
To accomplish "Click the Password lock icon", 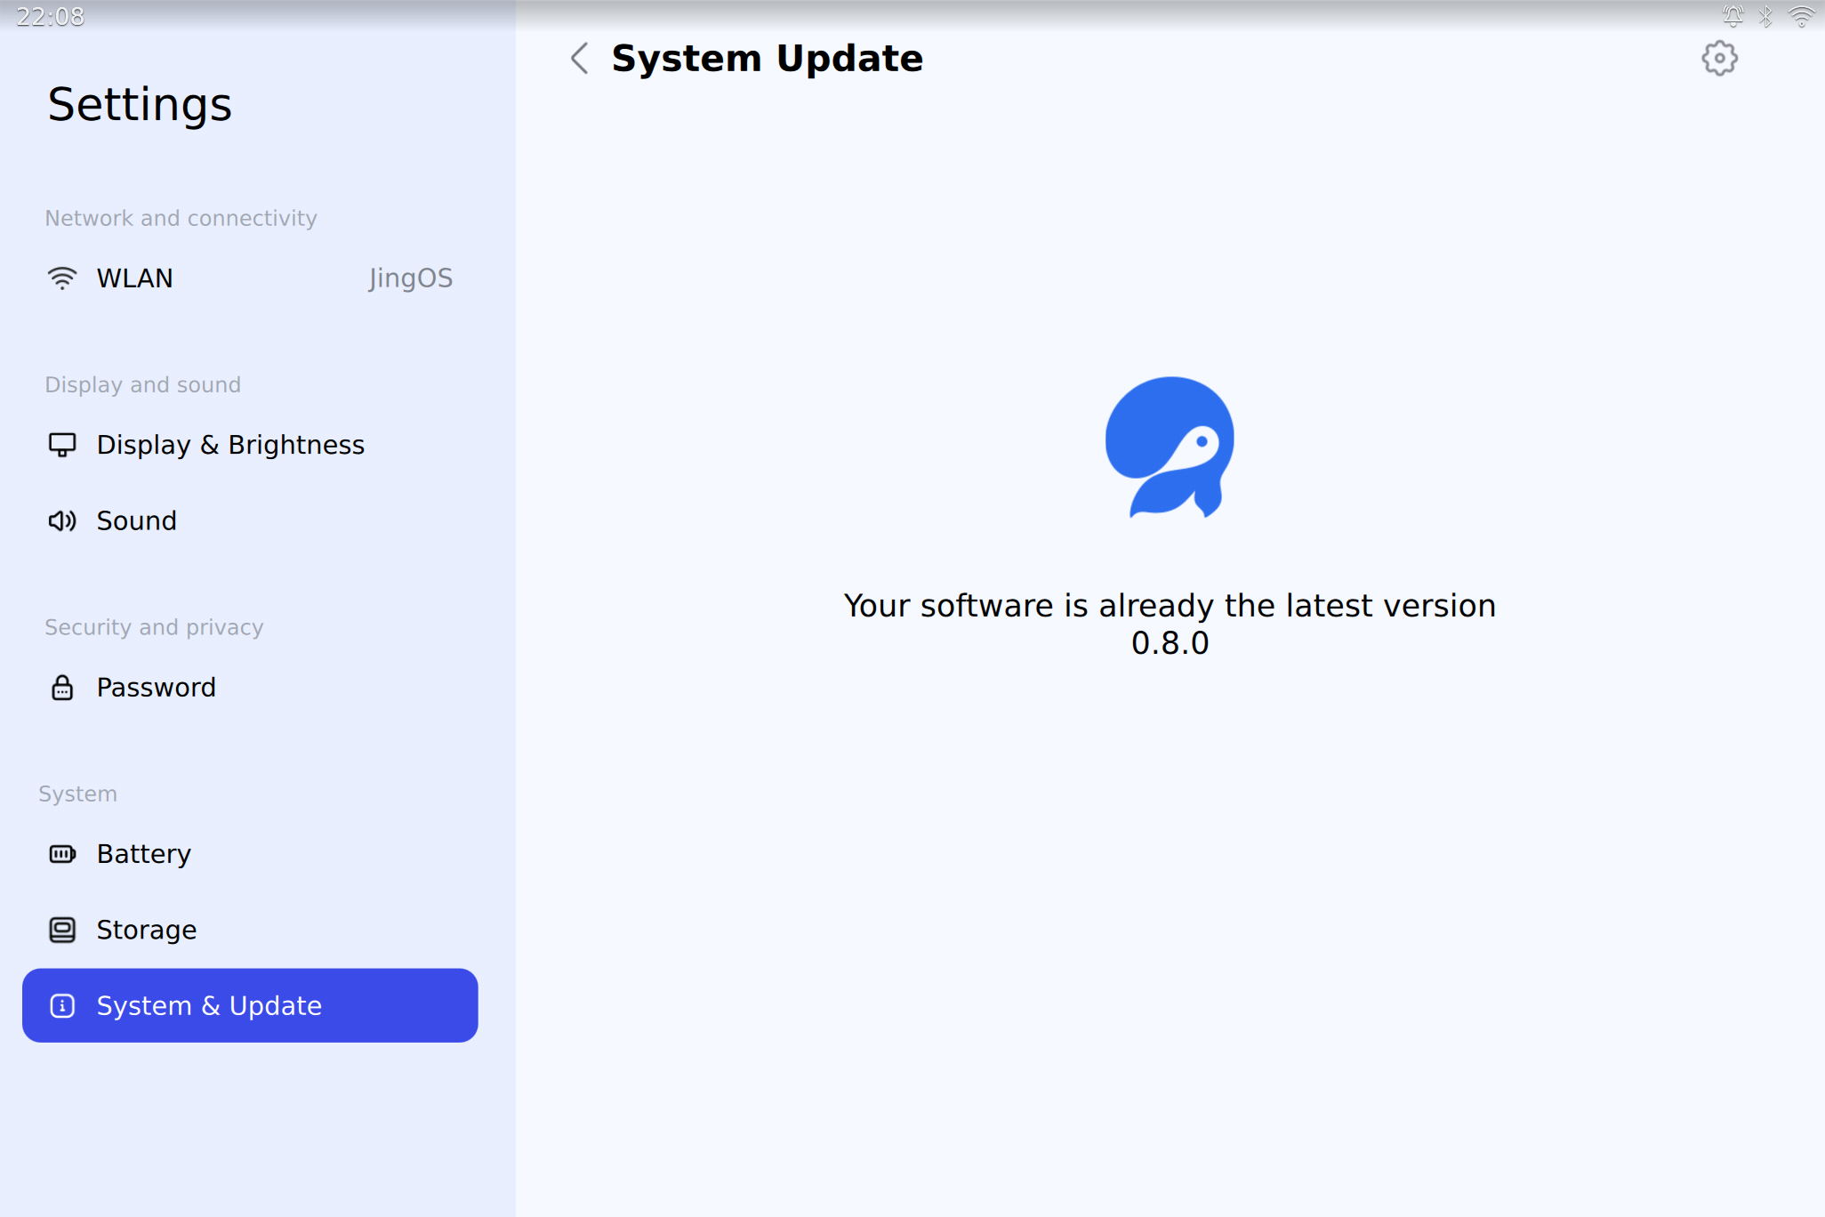I will pyautogui.click(x=61, y=687).
